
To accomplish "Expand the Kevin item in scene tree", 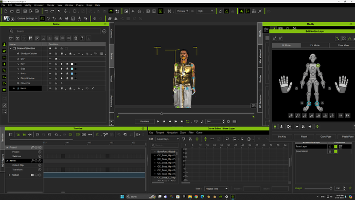I will click(14, 89).
